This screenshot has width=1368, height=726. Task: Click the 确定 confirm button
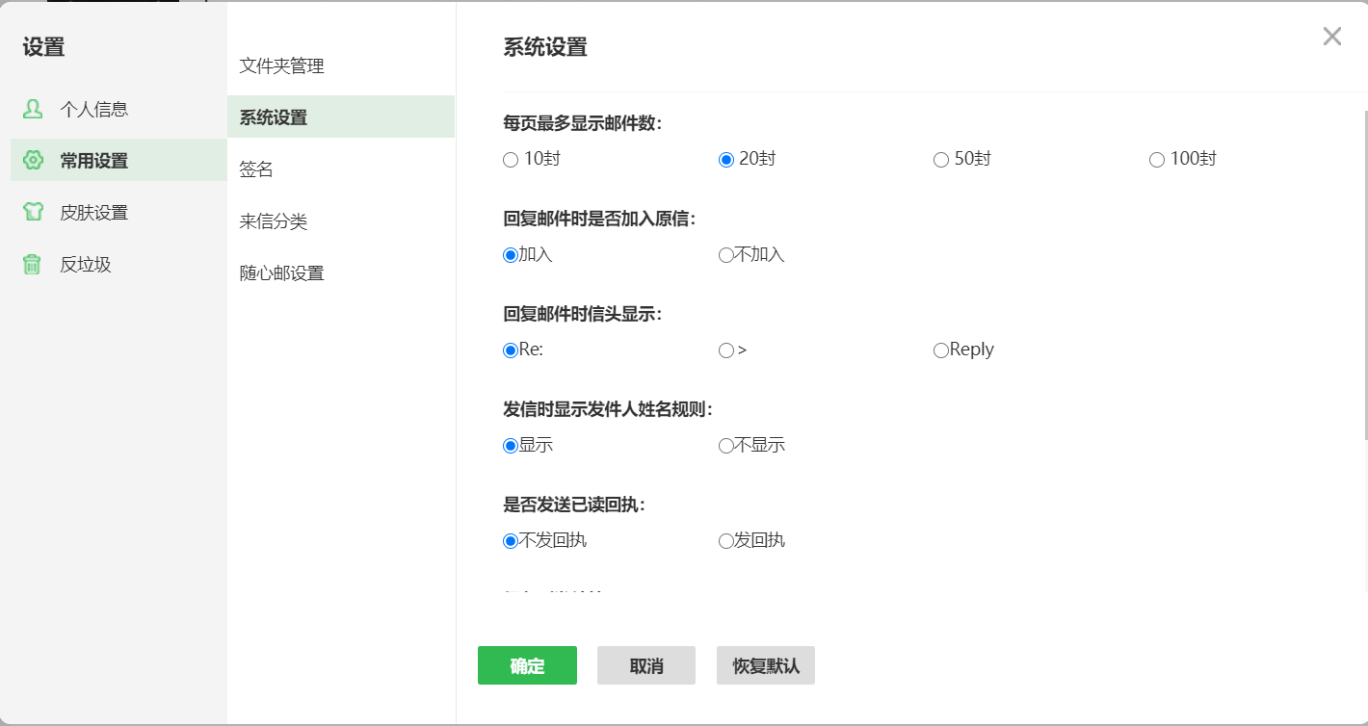pyautogui.click(x=526, y=665)
